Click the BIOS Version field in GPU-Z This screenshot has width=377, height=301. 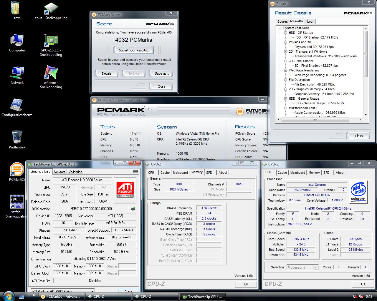coord(91,209)
